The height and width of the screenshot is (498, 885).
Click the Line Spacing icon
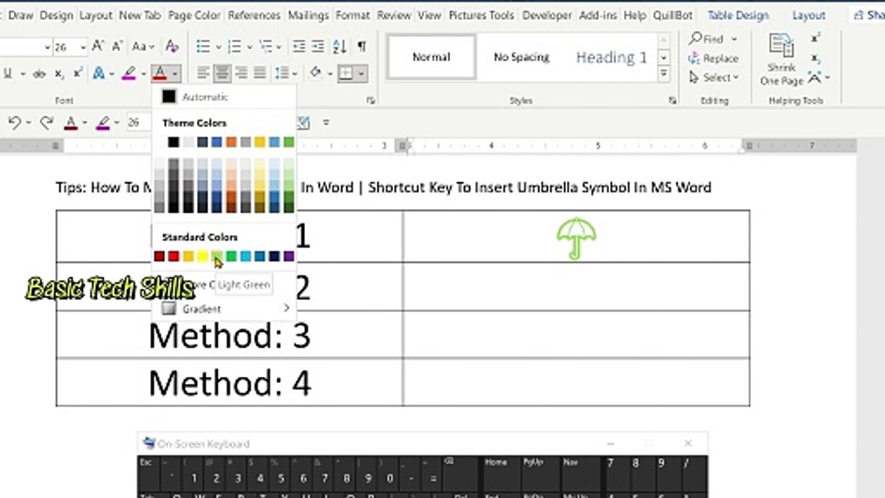point(282,73)
